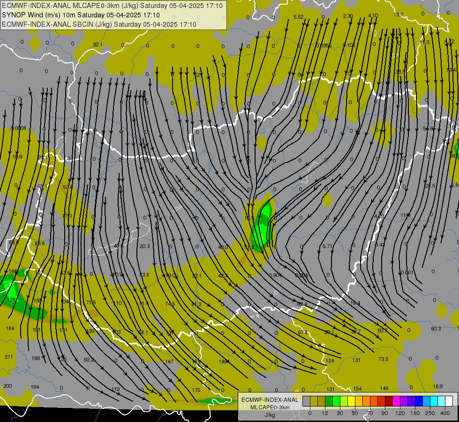Click the grid value '194' on the map
The height and width of the screenshot is (422, 459).
pyautogui.click(x=35, y=387)
